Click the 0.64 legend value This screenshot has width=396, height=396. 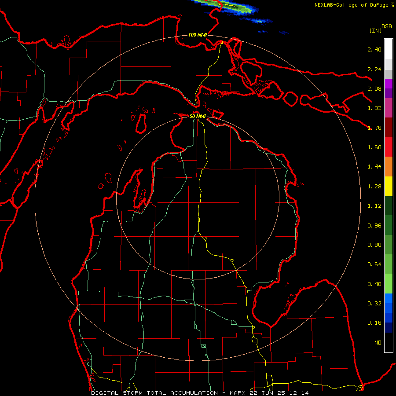374,264
